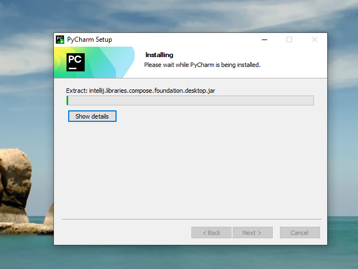The width and height of the screenshot is (358, 269).
Task: Minimize the PyCharm Setup window
Action: pos(264,40)
